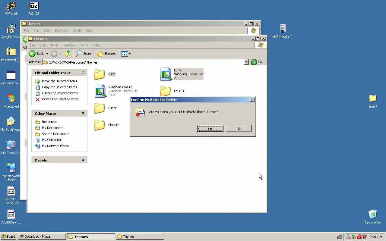The height and width of the screenshot is (241, 386).
Task: Open the Start menu
Action: click(x=8, y=236)
